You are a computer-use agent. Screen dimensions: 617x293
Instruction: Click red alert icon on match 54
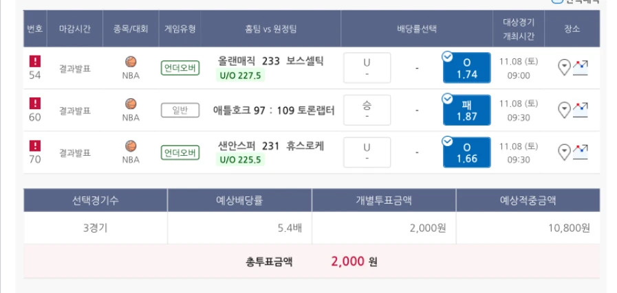coord(35,61)
